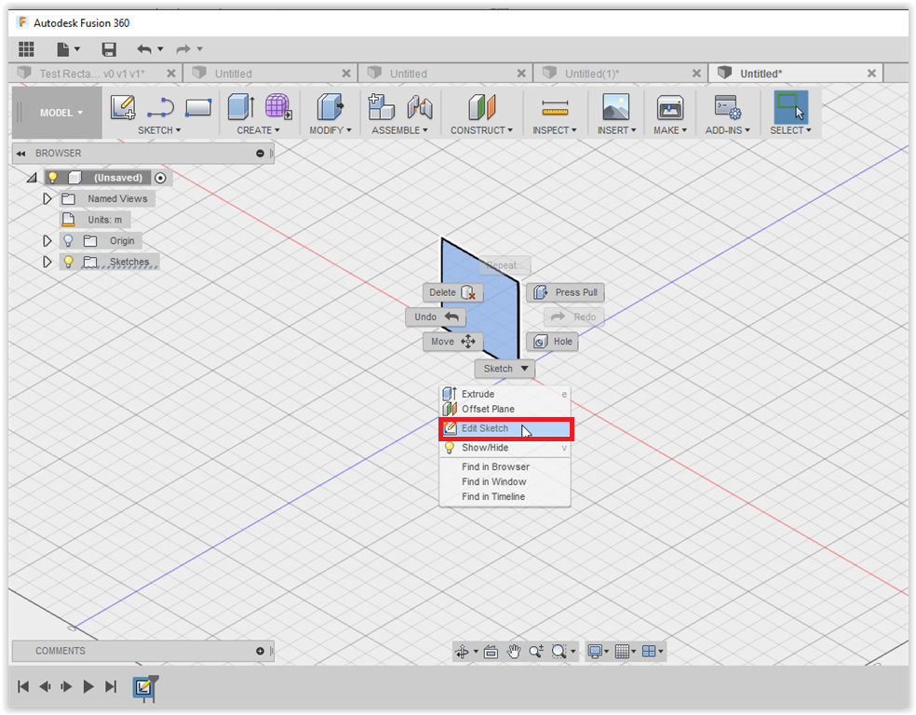916x715 pixels.
Task: Click the sketch feature in the timeline
Action: 143,687
